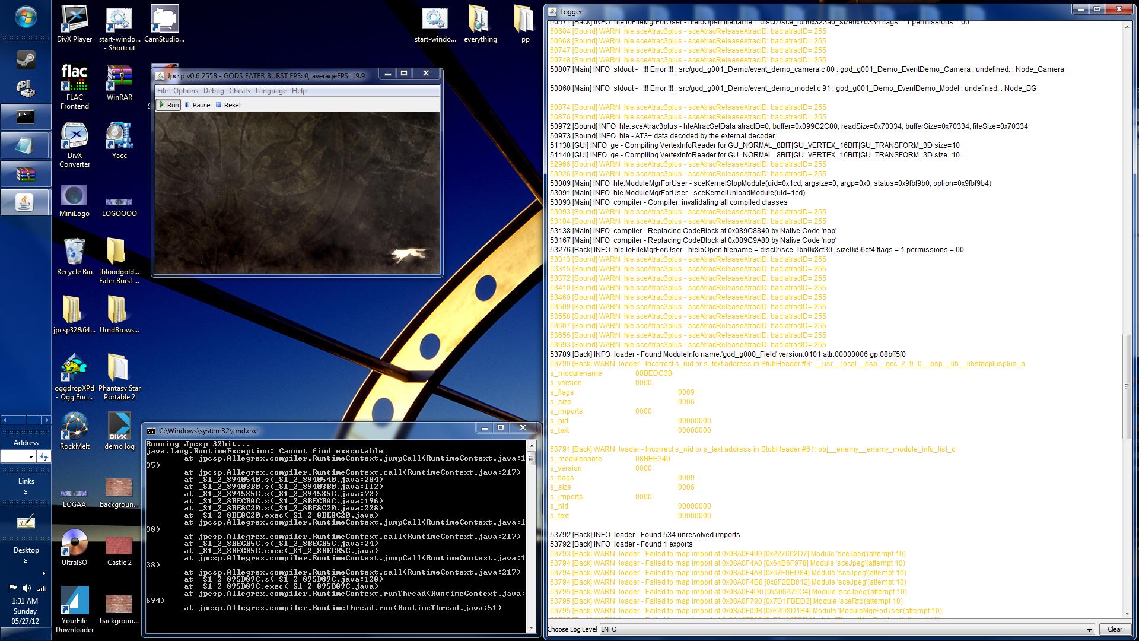This screenshot has width=1139, height=641.
Task: Click the Logger window vertical scrollbar
Action: (1127, 386)
